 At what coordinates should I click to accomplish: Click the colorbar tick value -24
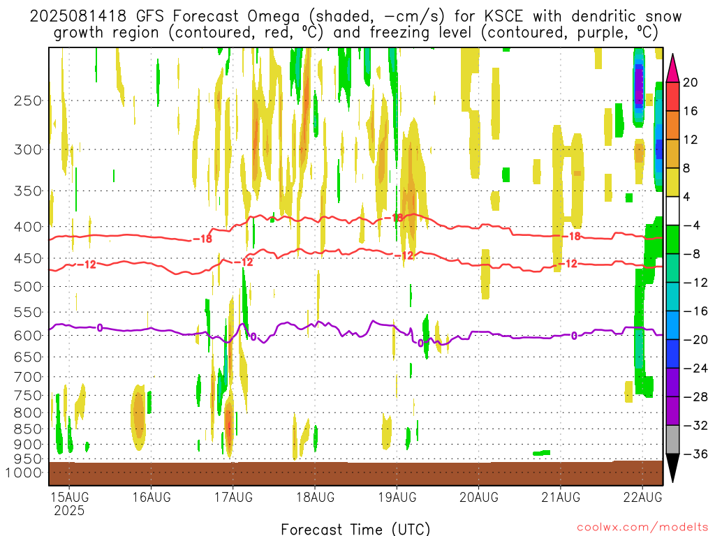(x=695, y=368)
